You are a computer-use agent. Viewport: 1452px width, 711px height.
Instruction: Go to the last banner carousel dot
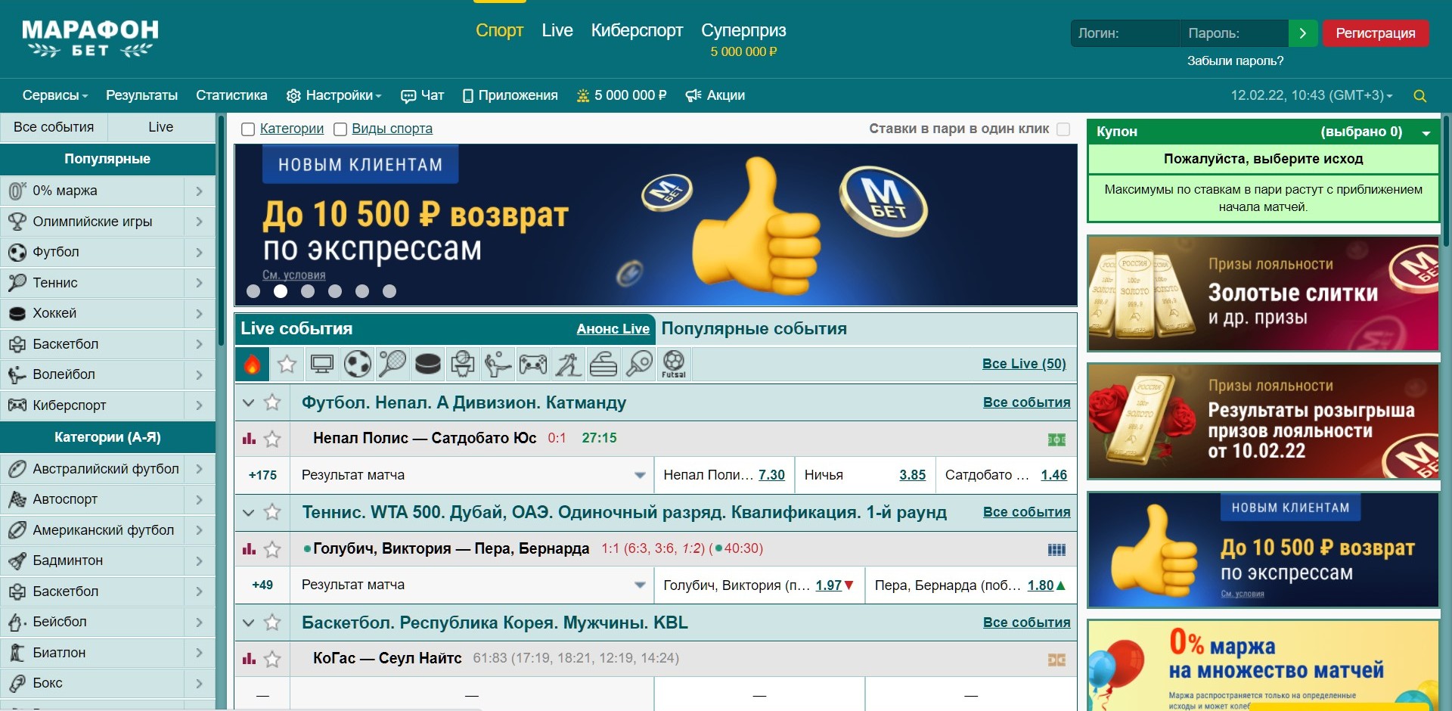(389, 291)
